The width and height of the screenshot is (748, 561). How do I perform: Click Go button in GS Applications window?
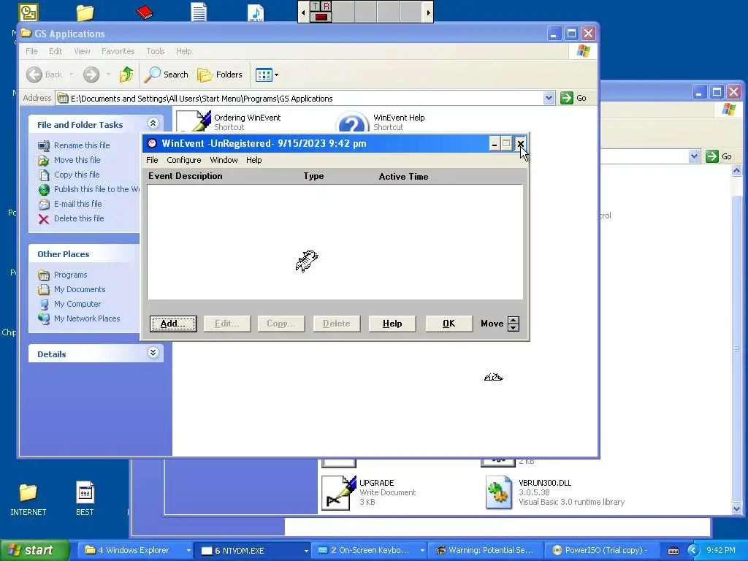[574, 98]
